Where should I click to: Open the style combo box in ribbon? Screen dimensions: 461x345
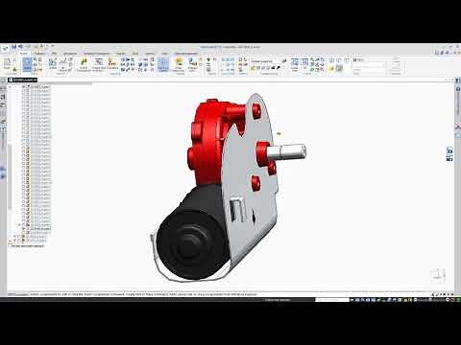click(266, 60)
